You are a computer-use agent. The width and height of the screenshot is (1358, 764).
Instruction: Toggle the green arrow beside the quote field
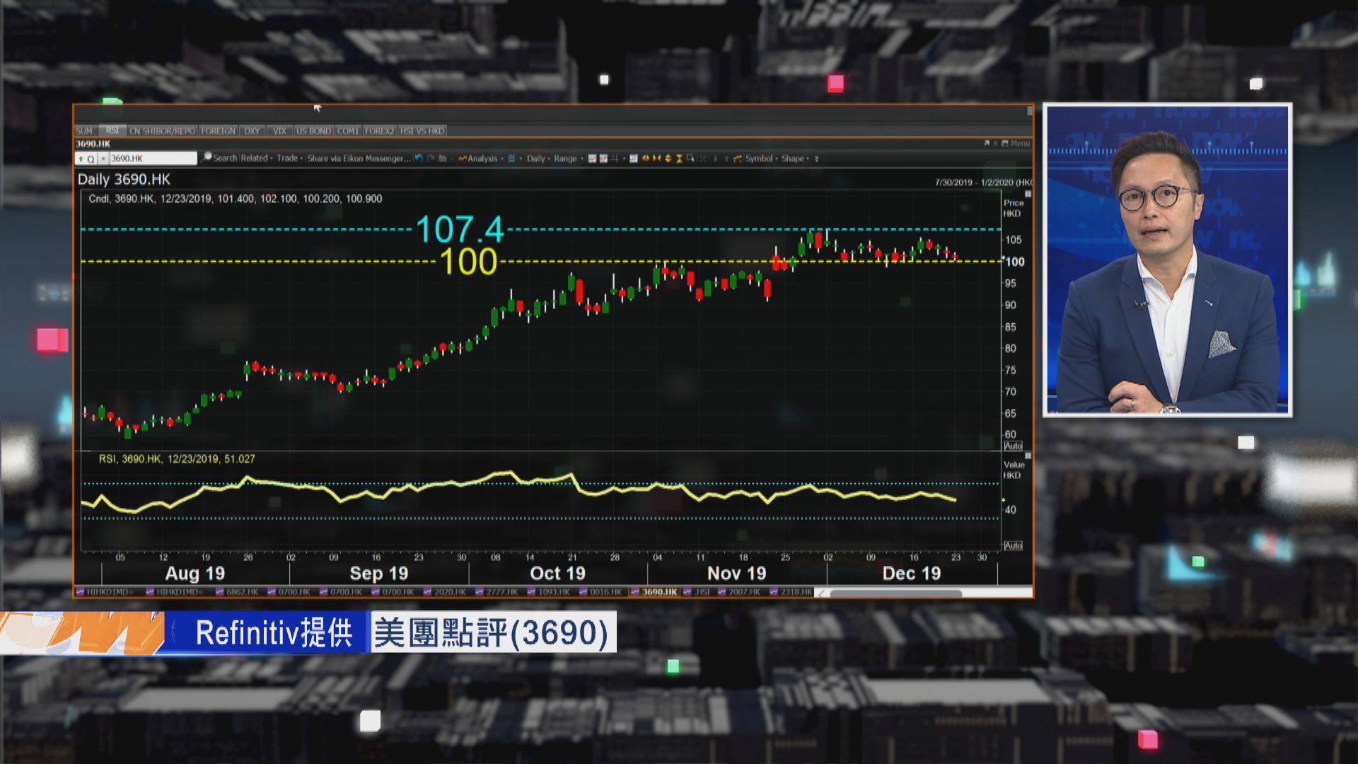point(80,158)
